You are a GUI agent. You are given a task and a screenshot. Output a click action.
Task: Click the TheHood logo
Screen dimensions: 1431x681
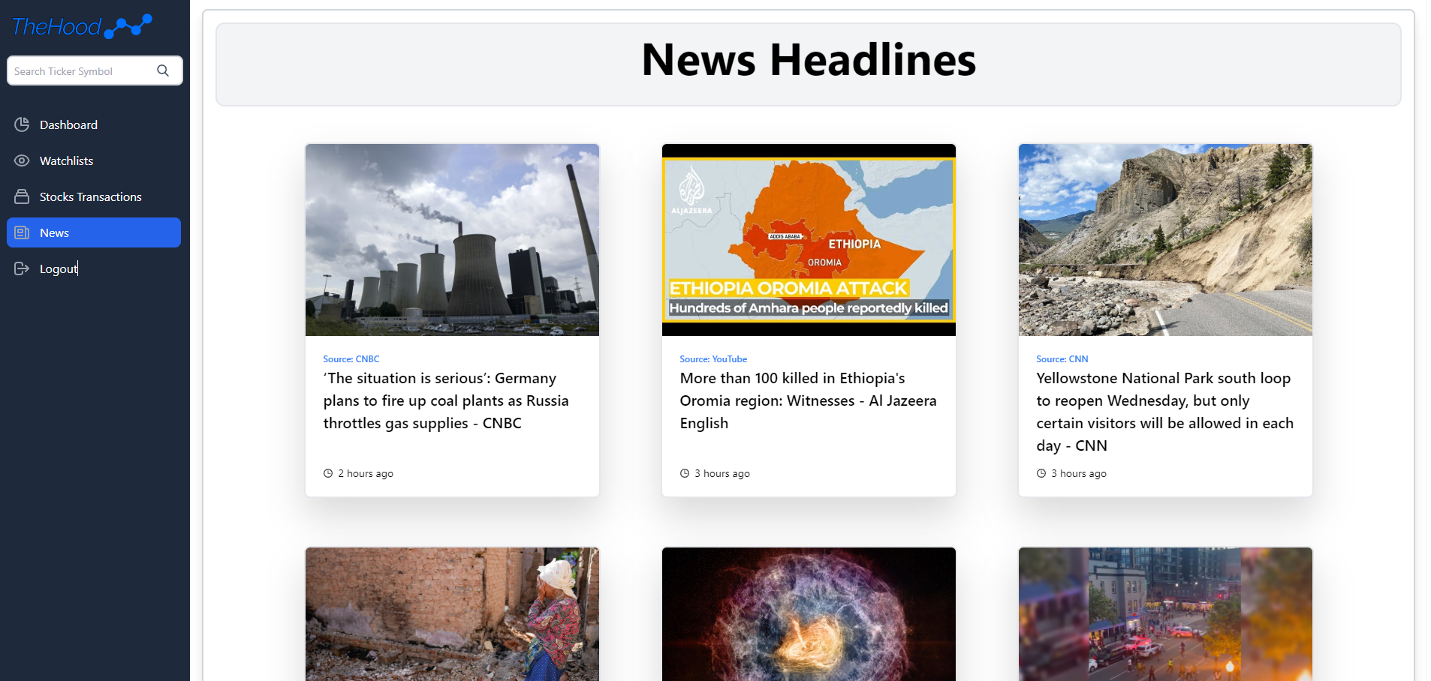[x=82, y=26]
